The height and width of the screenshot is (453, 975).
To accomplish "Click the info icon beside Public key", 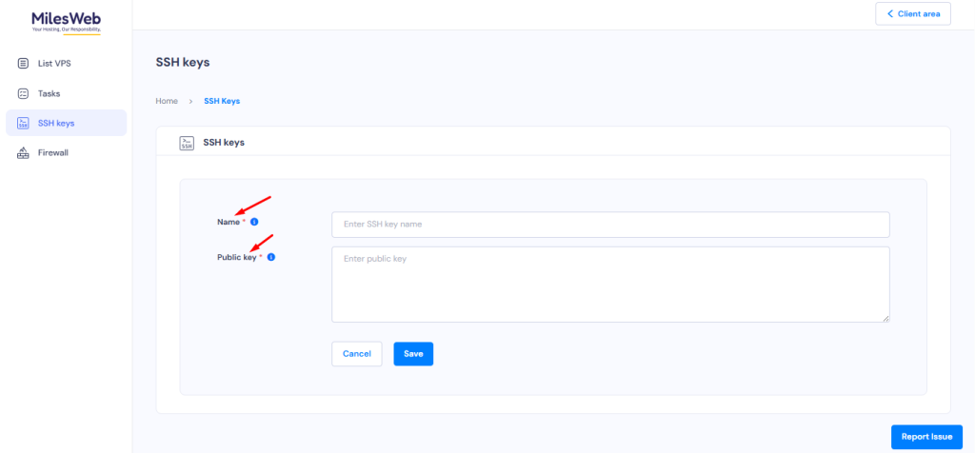I will [x=271, y=257].
